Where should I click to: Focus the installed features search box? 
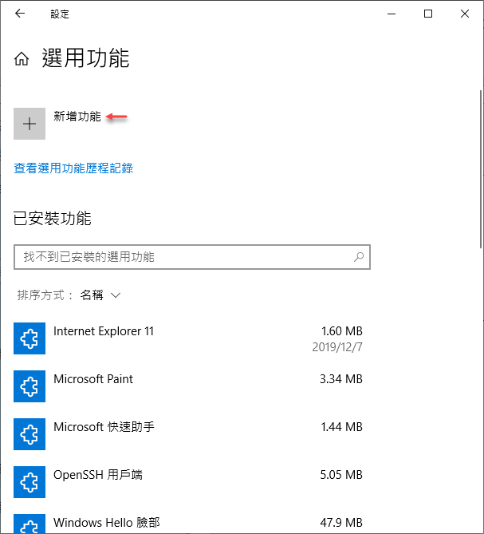[x=192, y=257]
